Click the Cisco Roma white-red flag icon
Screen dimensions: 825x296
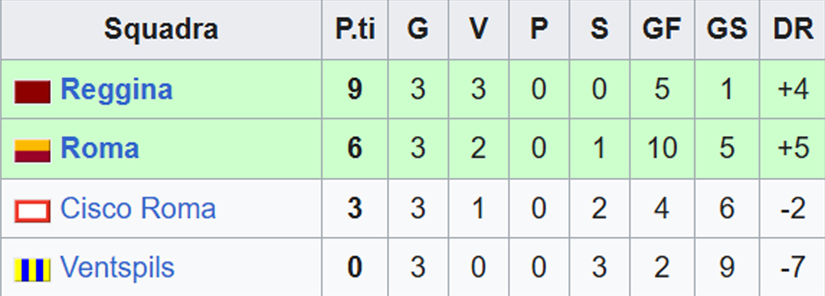[32, 210]
